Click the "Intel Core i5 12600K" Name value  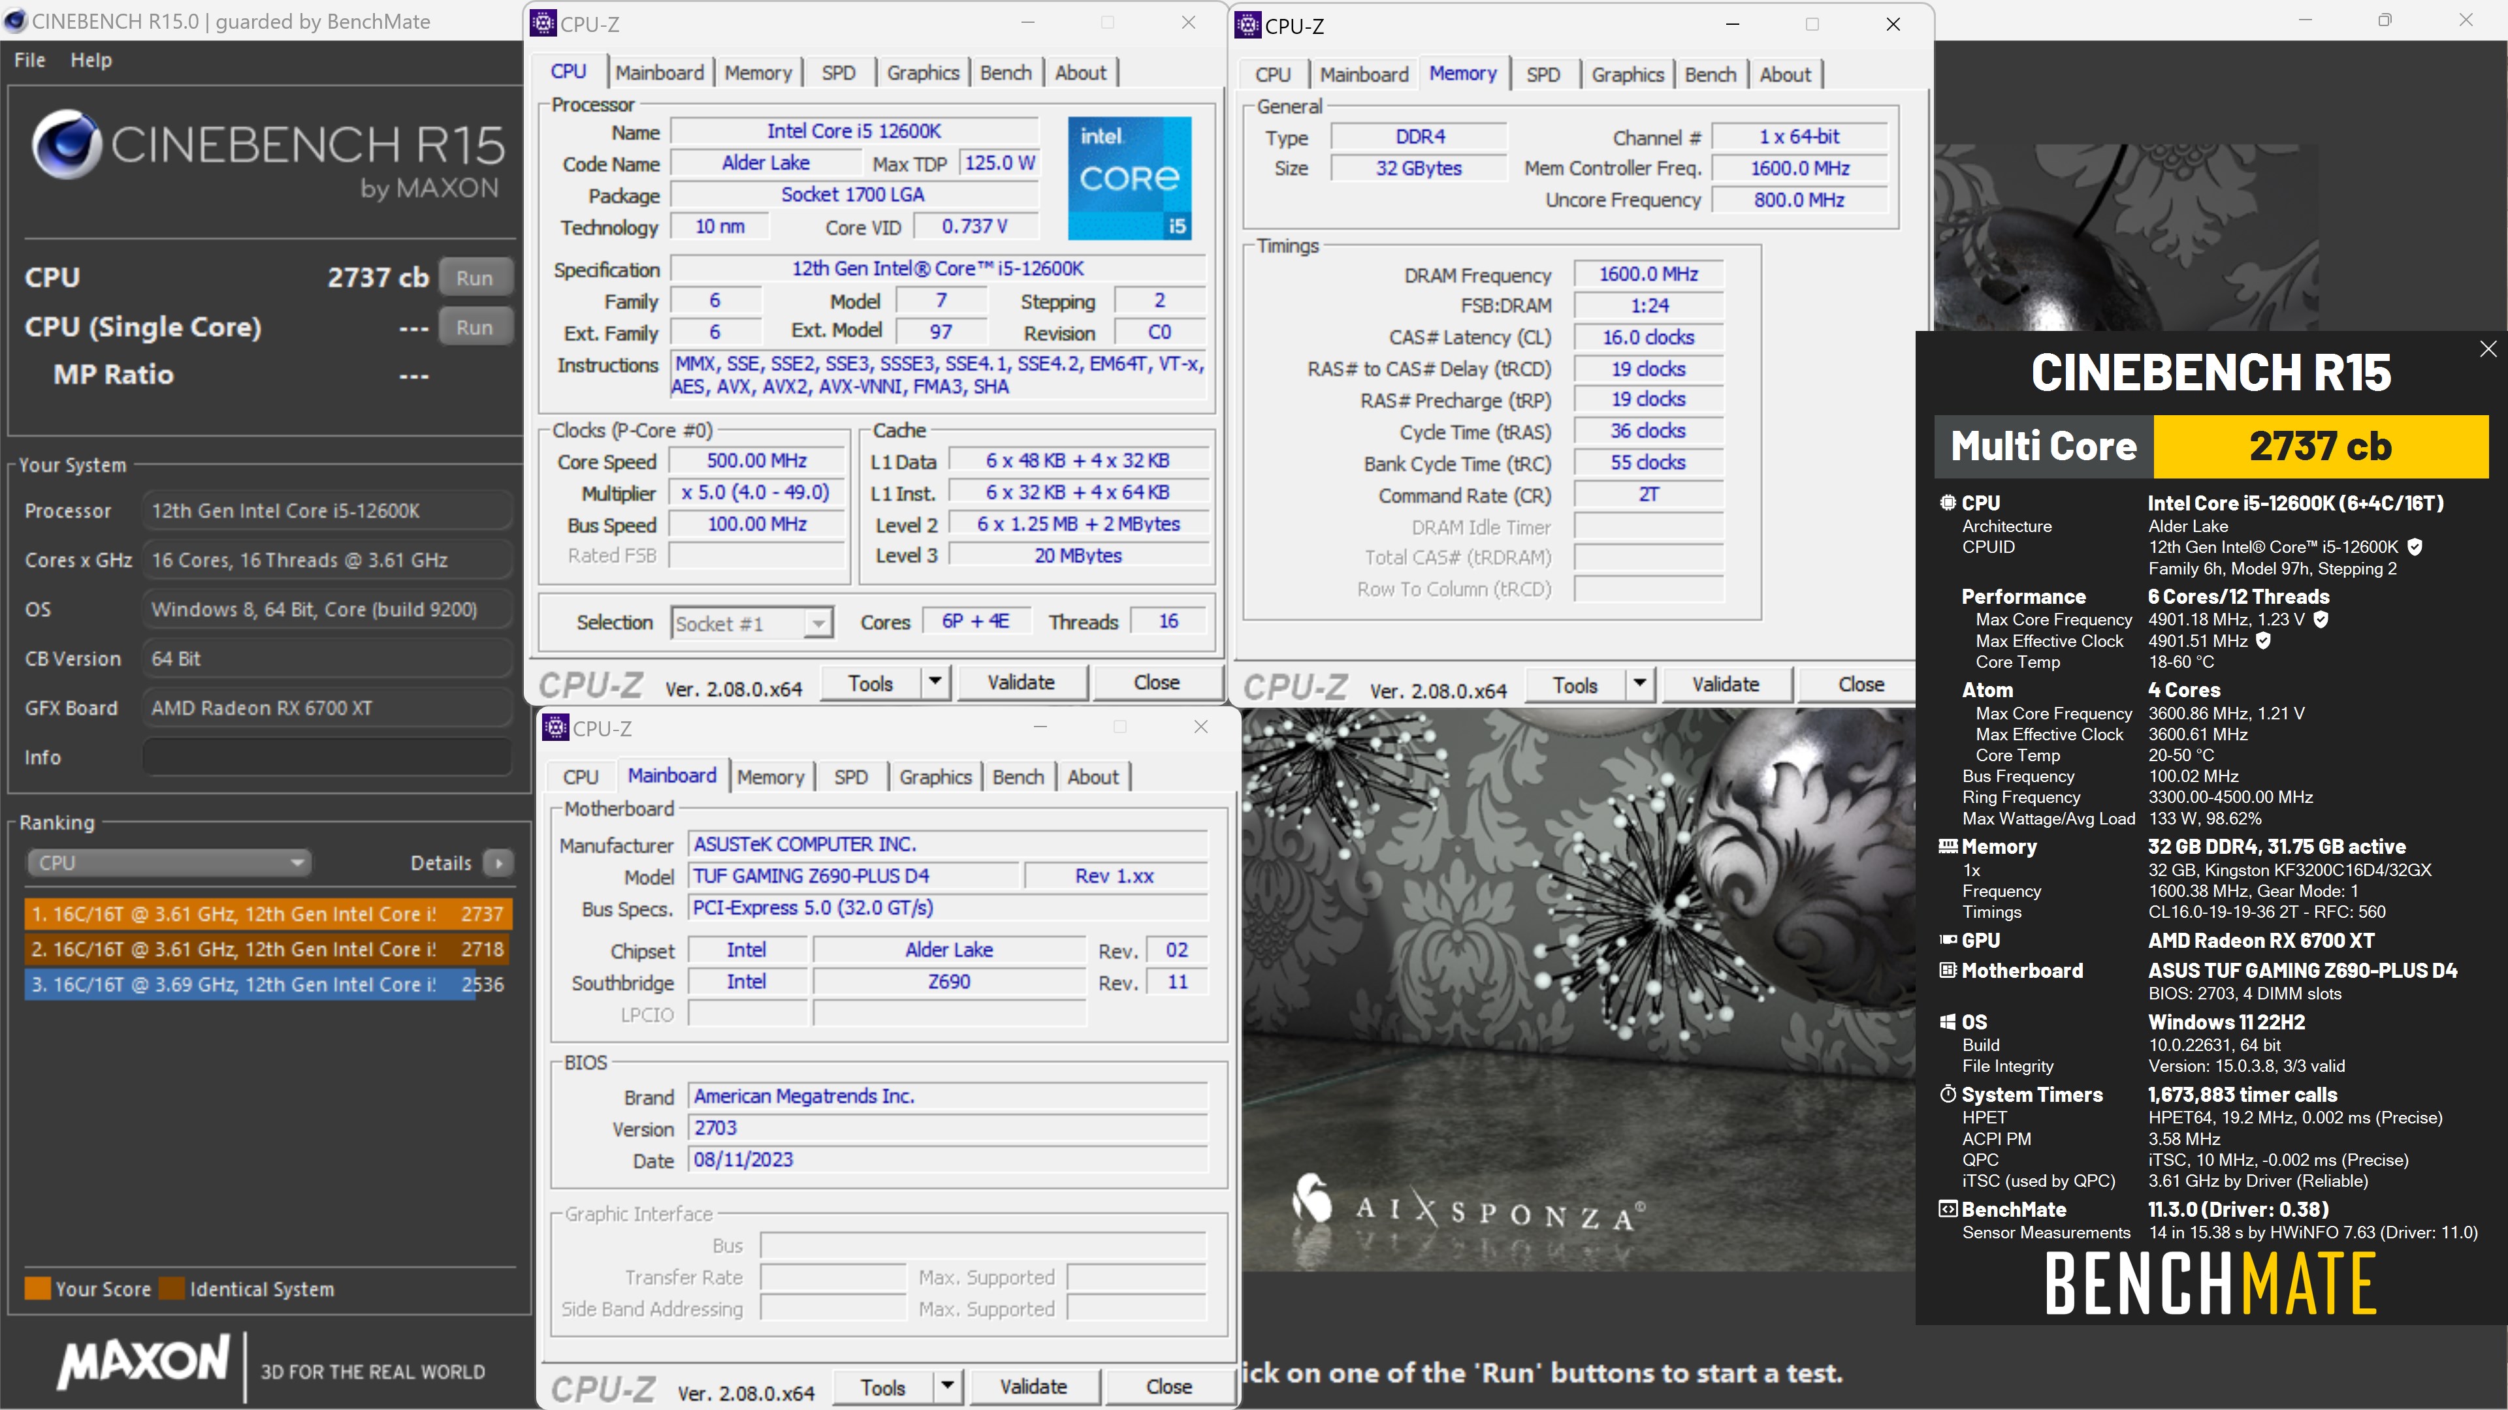[x=854, y=131]
